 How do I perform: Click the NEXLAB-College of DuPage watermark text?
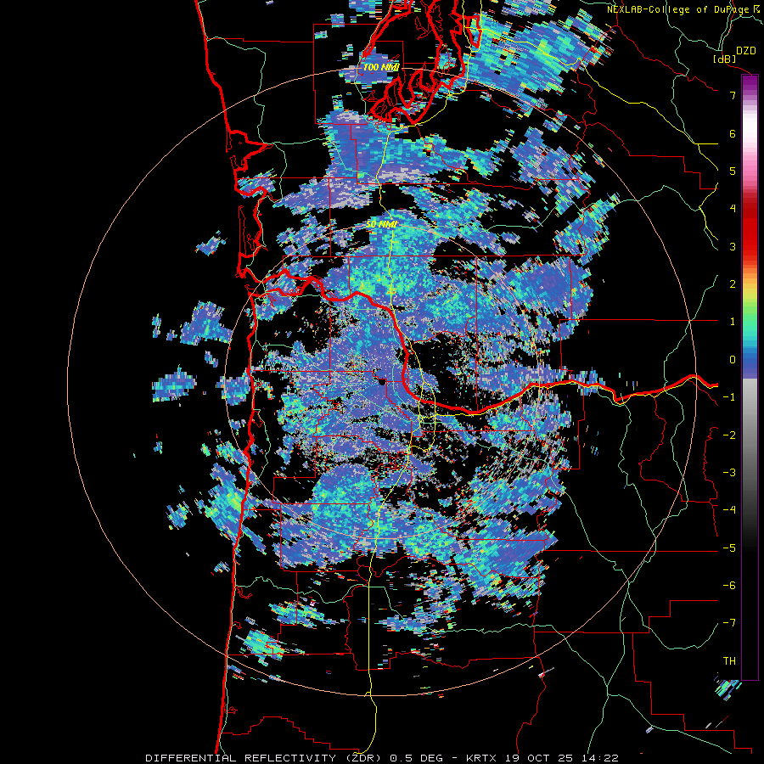(684, 9)
